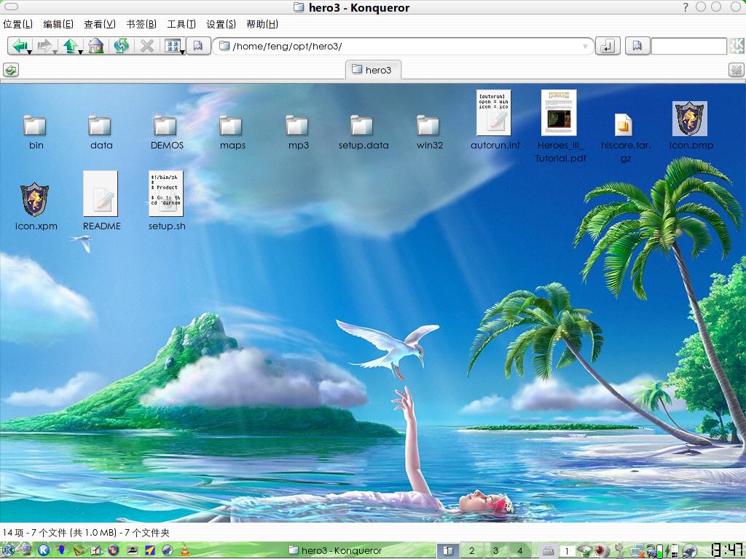Switch to virtual desktop 4
746x559 pixels.
(520, 550)
